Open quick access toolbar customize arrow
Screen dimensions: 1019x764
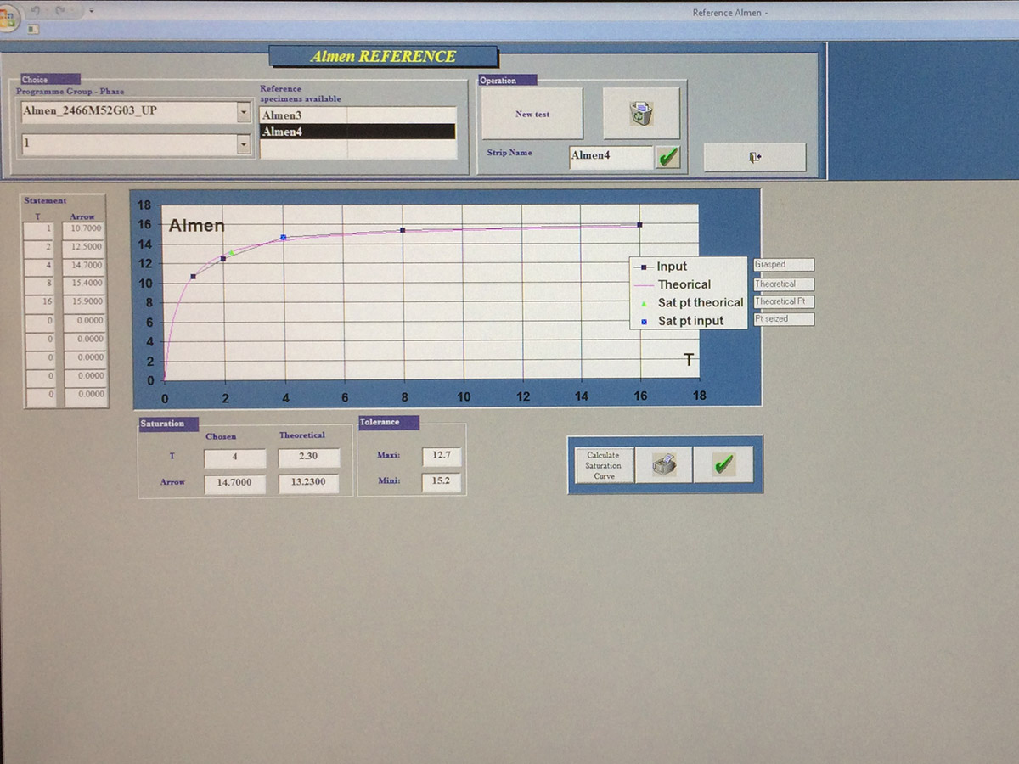coord(91,11)
